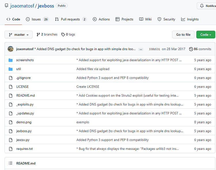This screenshot has height=170, width=216.
Task: Open the 'Create LICENSE' commit message
Action: [x=88, y=87]
